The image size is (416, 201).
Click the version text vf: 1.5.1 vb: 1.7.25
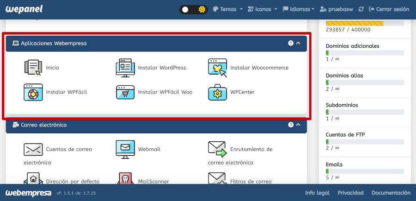click(76, 193)
